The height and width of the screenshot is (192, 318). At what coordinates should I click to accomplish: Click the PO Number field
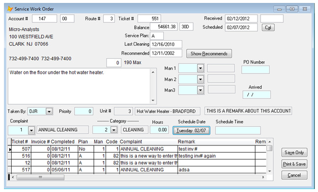pos(256,70)
